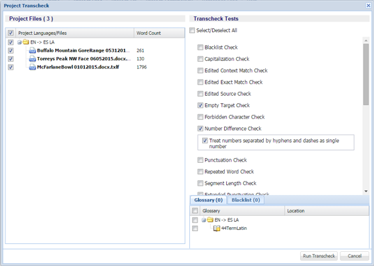Click the word count value 130
Viewport: 374px width, 266px height.
click(140, 59)
